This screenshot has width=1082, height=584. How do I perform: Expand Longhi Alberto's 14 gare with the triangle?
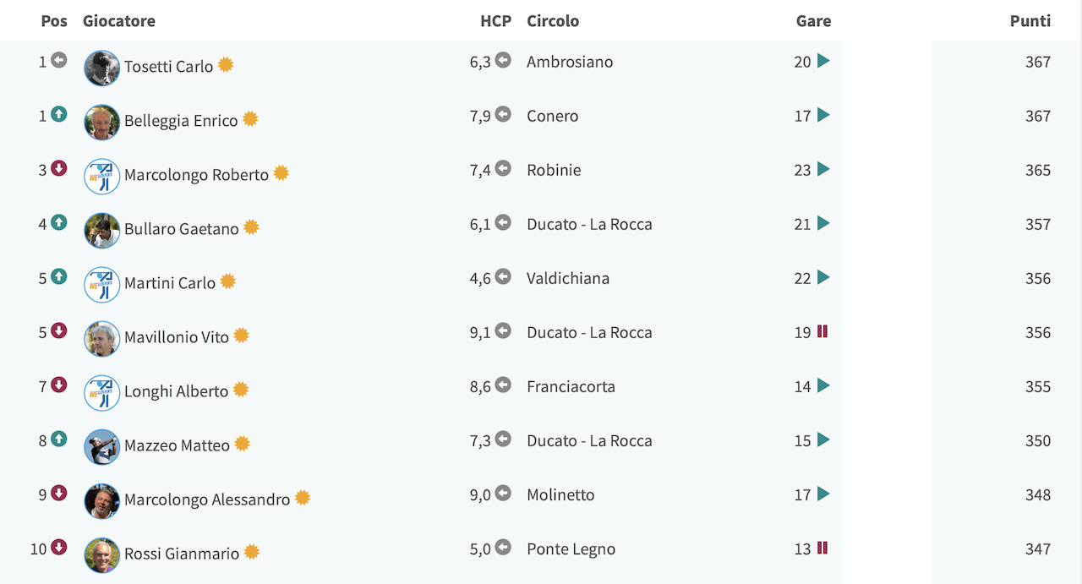click(823, 385)
